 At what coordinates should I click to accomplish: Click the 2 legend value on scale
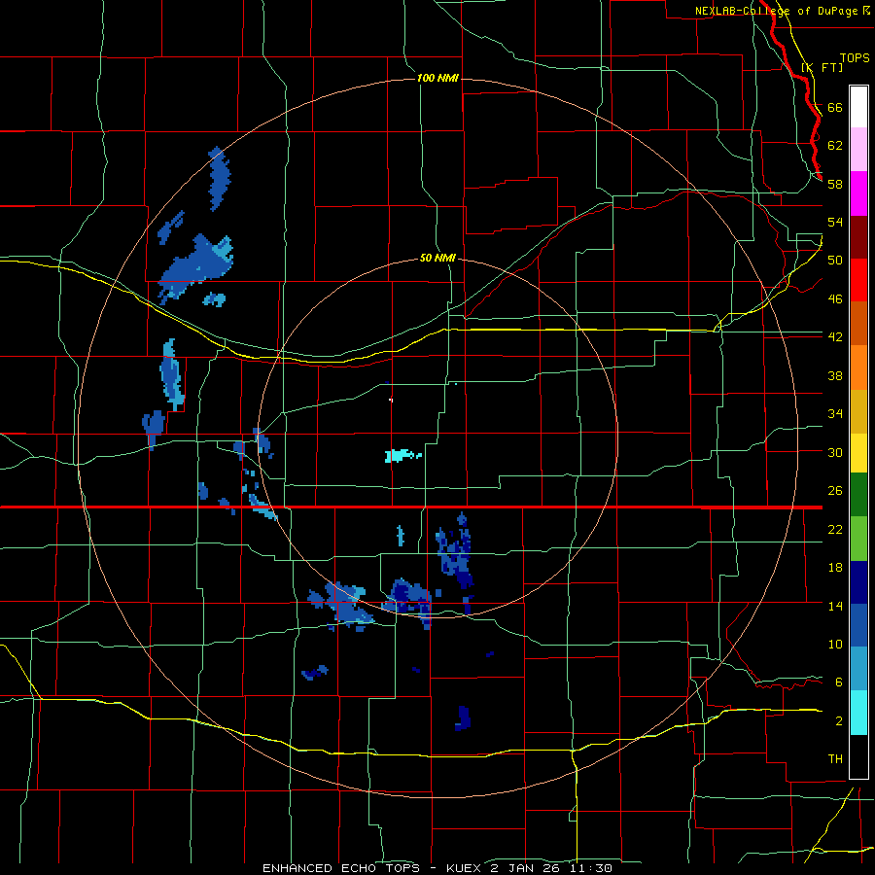coord(839,721)
